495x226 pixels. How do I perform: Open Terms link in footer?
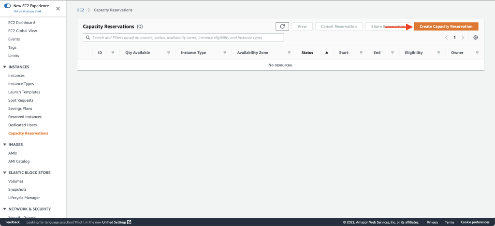click(x=450, y=222)
